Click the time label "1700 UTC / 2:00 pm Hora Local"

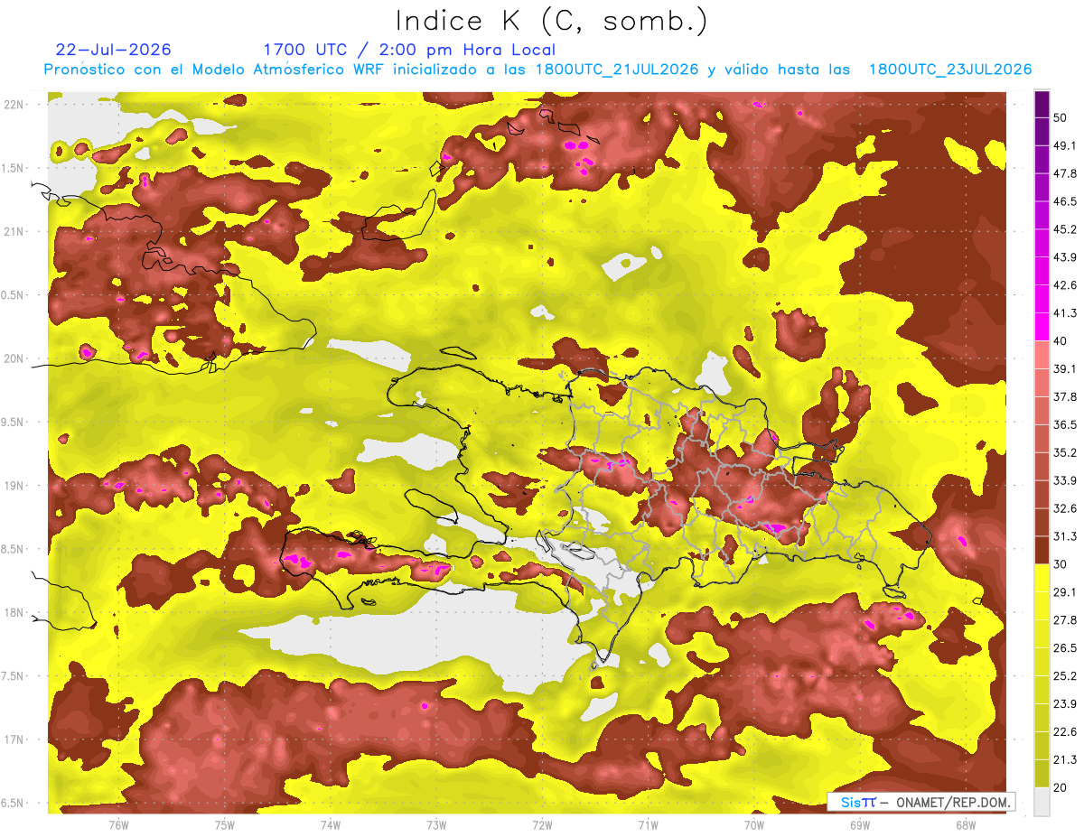(409, 50)
